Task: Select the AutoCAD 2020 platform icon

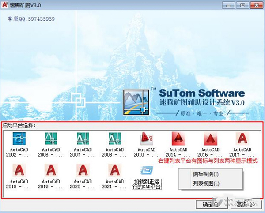Action: point(83,170)
